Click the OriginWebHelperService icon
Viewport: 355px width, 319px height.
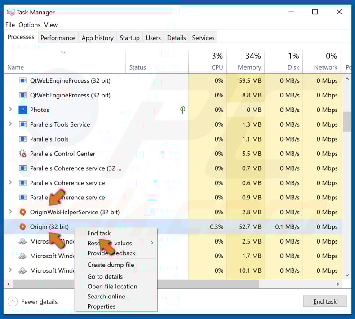22,212
